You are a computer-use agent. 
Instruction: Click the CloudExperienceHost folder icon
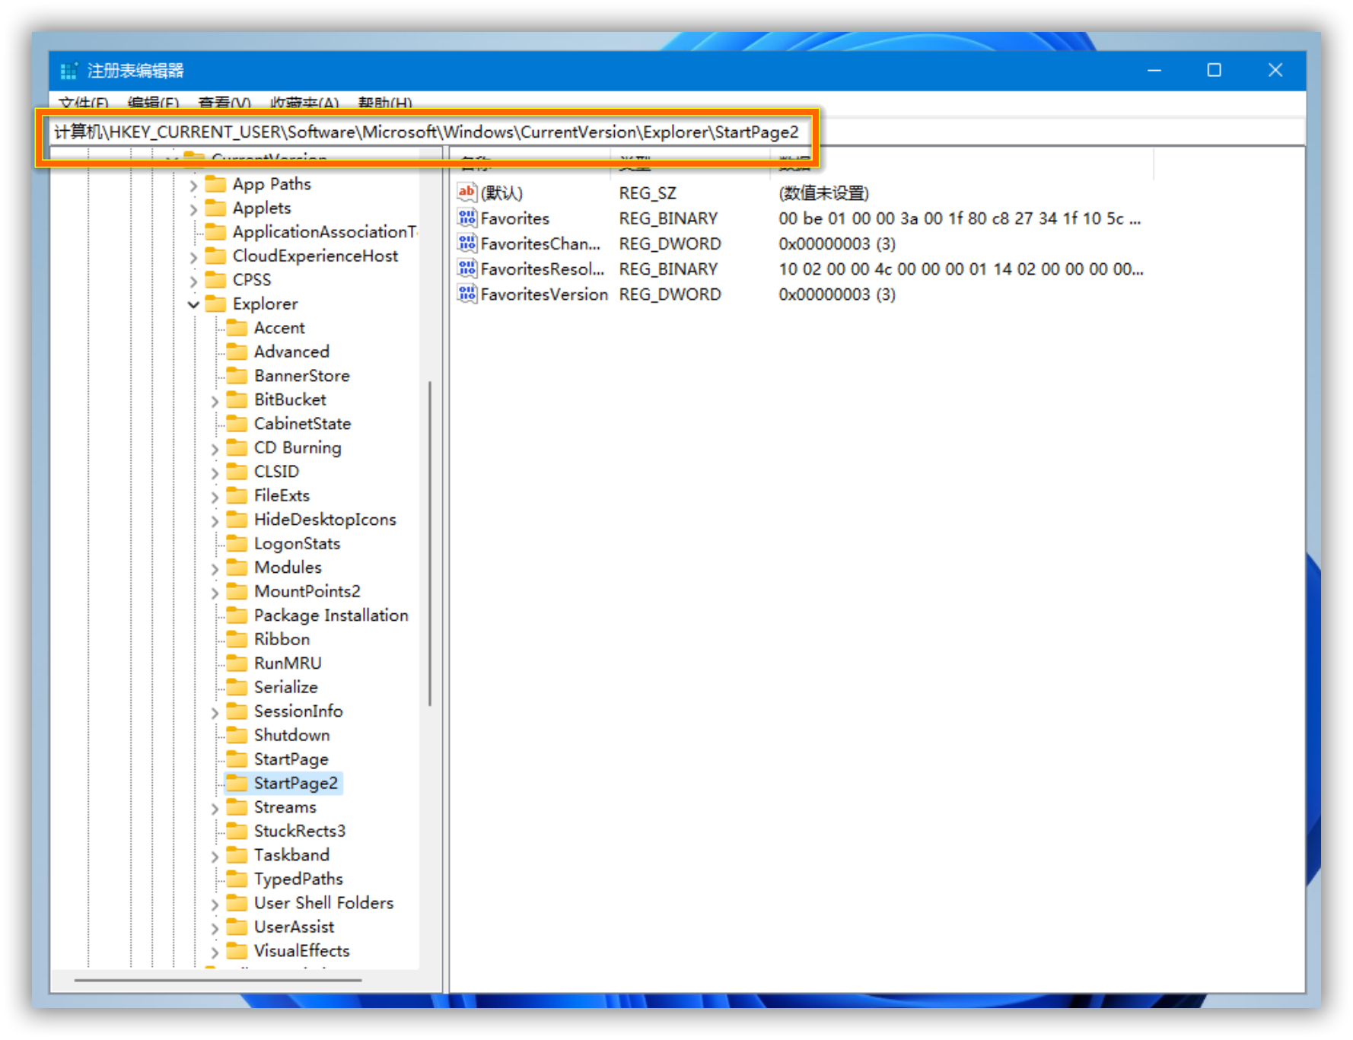pos(216,256)
